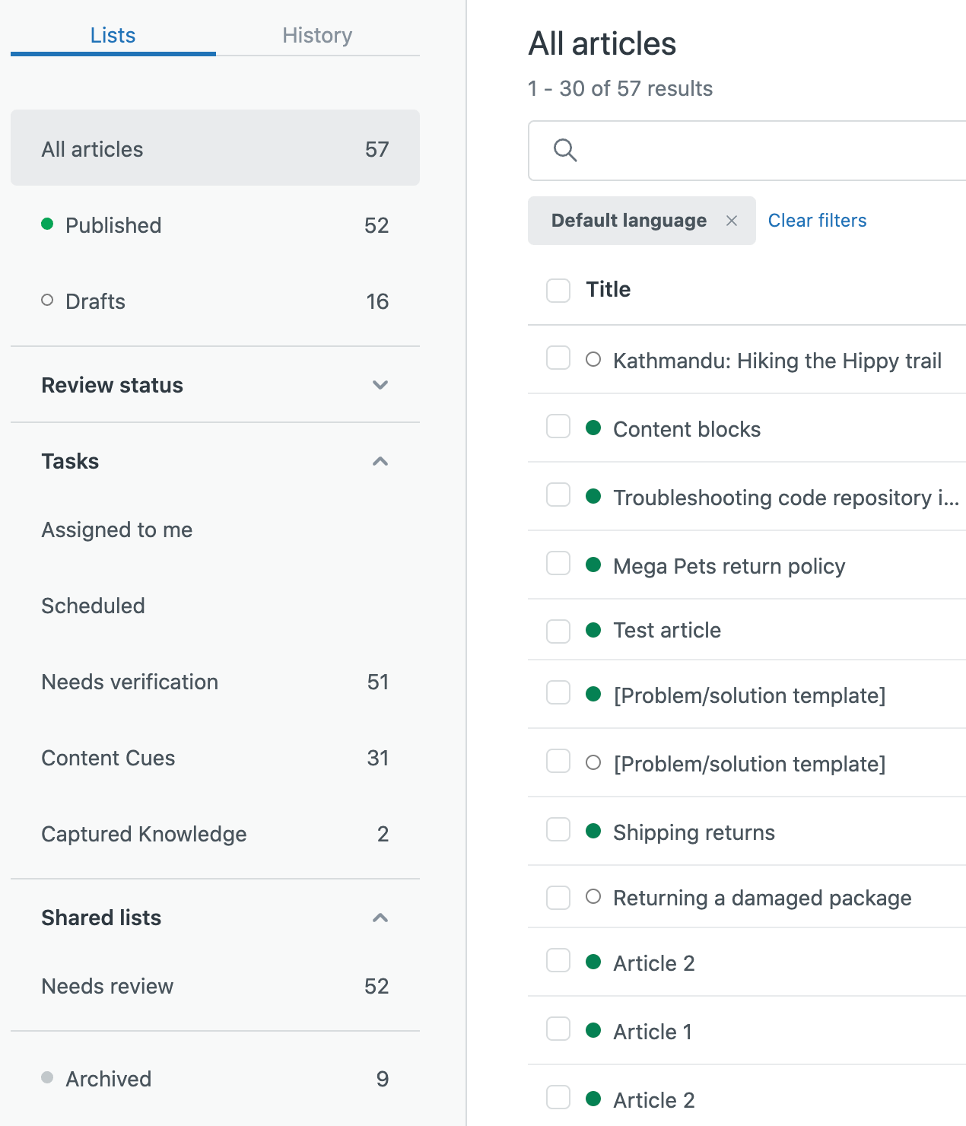Expand the Review status section
The width and height of the screenshot is (966, 1126).
pos(380,385)
